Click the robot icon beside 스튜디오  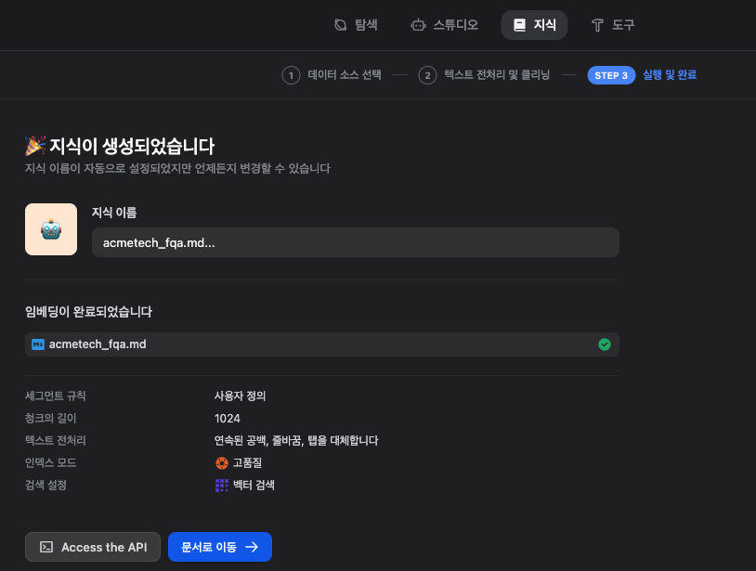418,25
